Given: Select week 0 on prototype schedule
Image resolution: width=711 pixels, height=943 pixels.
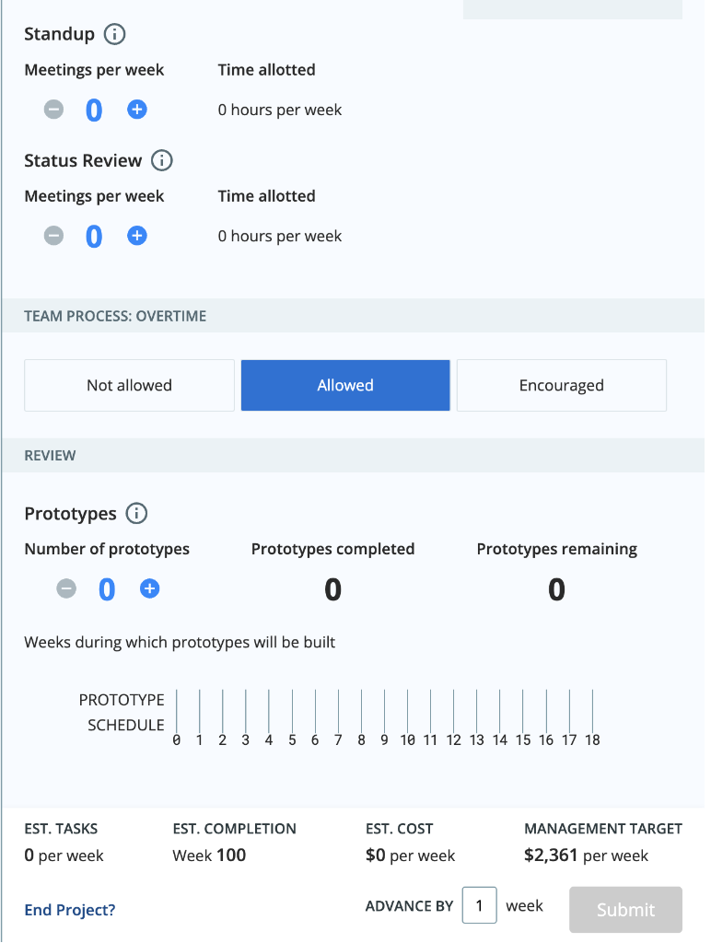Looking at the screenshot, I should coord(176,718).
